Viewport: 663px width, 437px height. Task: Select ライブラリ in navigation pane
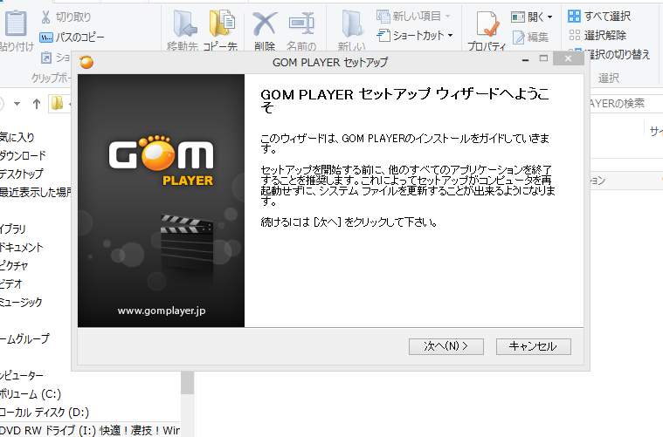click(13, 229)
